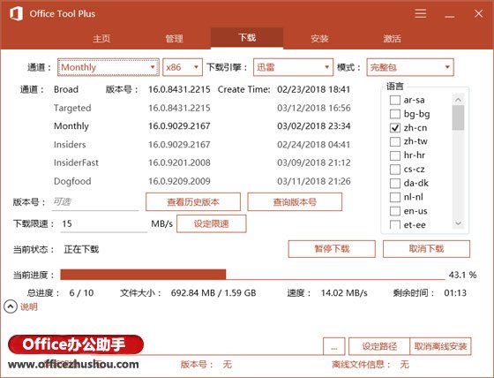Click 查询版本号 button
The width and height of the screenshot is (494, 378).
(x=295, y=202)
